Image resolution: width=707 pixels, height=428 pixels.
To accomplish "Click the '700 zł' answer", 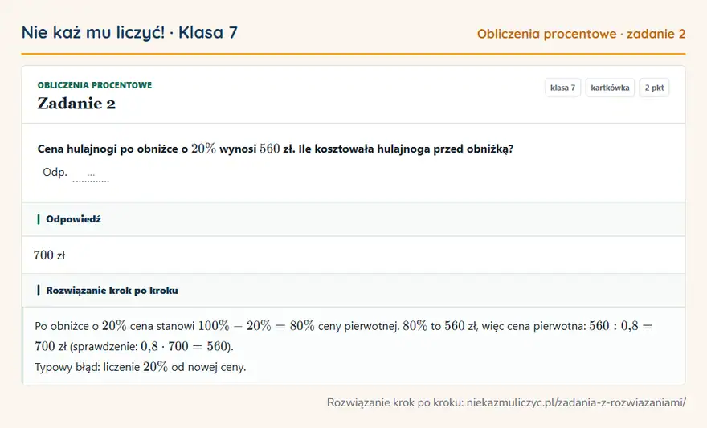I will [49, 255].
